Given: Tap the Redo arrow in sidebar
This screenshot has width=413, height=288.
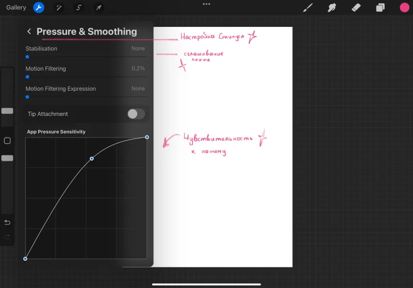Looking at the screenshot, I should tap(7, 237).
